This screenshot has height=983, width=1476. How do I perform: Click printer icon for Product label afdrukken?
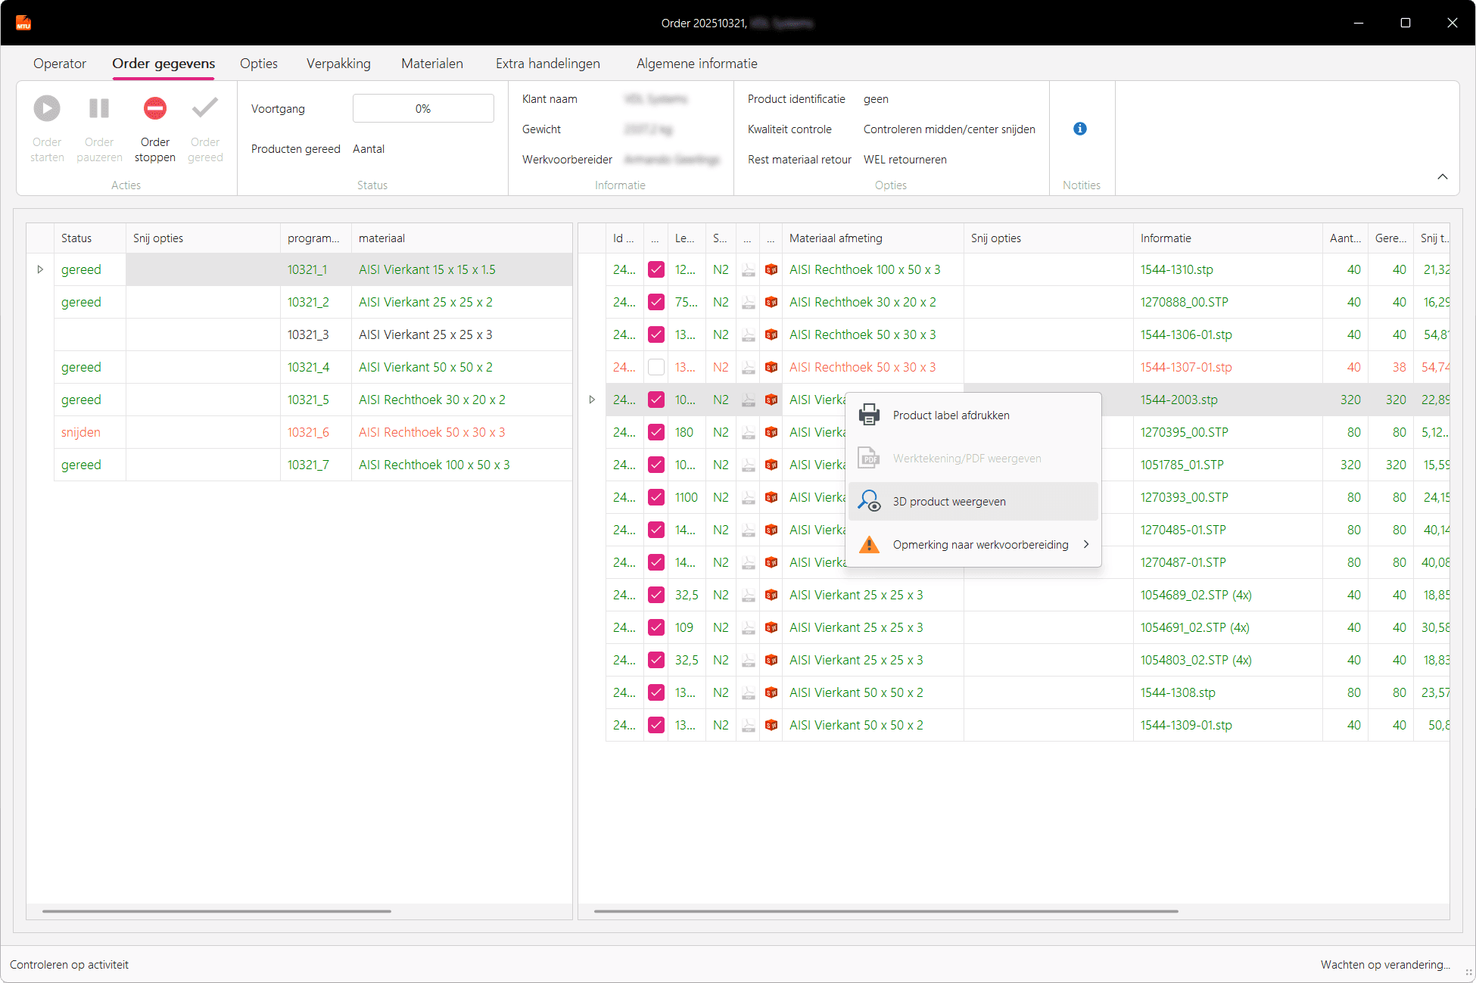(x=869, y=415)
